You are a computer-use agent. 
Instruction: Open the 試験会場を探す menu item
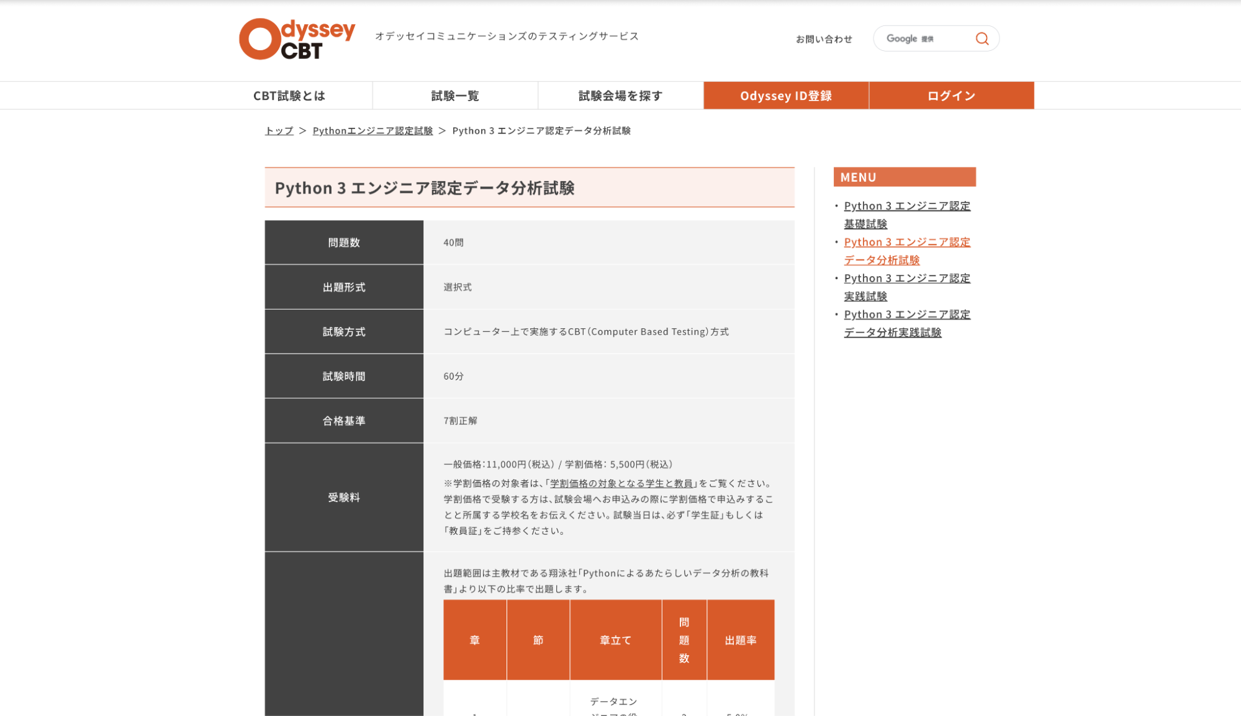621,96
